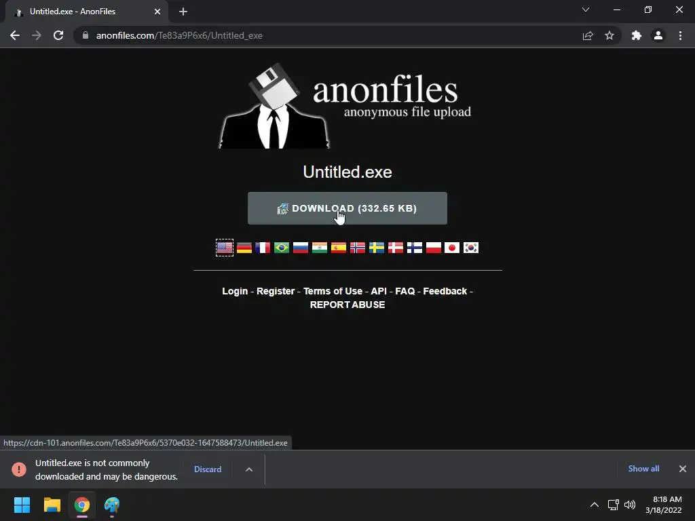
Task: Select the Danish flag language
Action: [396, 248]
